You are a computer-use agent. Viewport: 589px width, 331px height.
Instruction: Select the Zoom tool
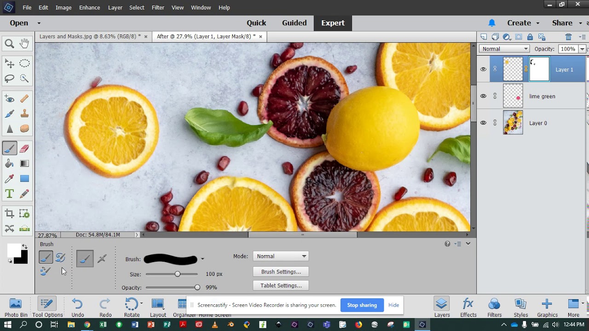9,44
